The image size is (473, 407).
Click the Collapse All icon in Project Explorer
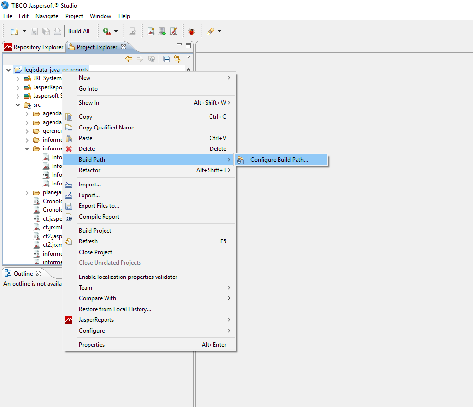point(166,59)
